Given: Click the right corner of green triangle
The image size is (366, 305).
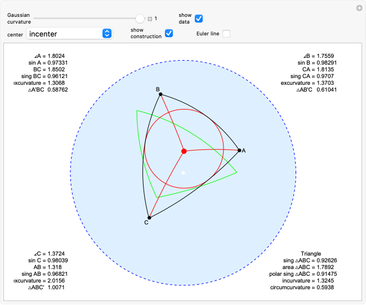Looking at the screenshot, I should click(236, 171).
